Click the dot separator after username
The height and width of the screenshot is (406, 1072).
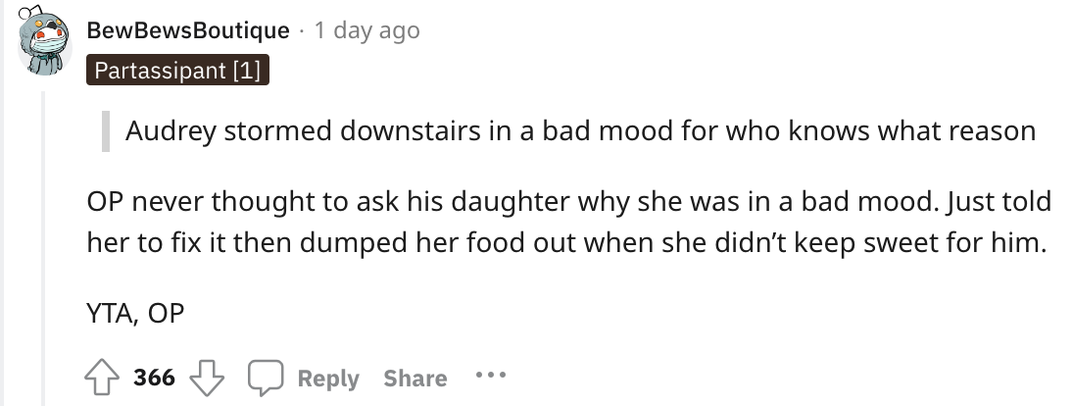tap(302, 31)
